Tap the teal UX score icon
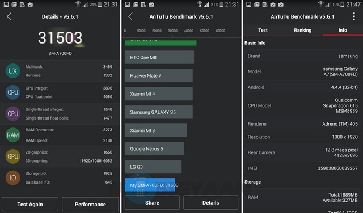363x213 pixels. point(12,71)
